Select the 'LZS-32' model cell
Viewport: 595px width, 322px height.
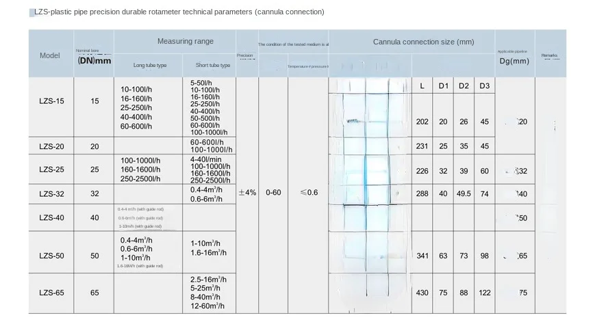pyautogui.click(x=51, y=194)
